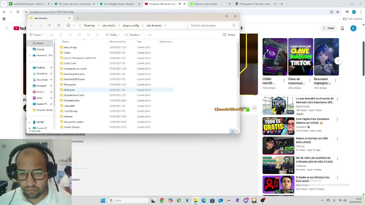Open Discord from the taskbar
This screenshot has height=205, width=365.
click(246, 200)
